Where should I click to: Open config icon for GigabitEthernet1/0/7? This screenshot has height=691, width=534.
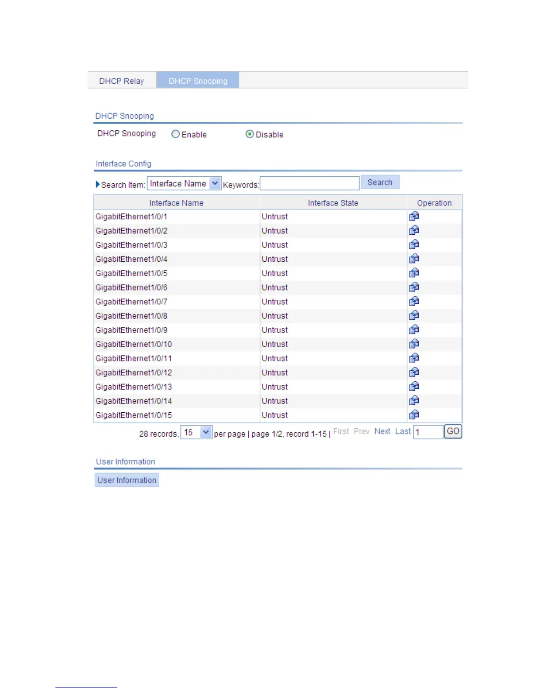(x=414, y=301)
